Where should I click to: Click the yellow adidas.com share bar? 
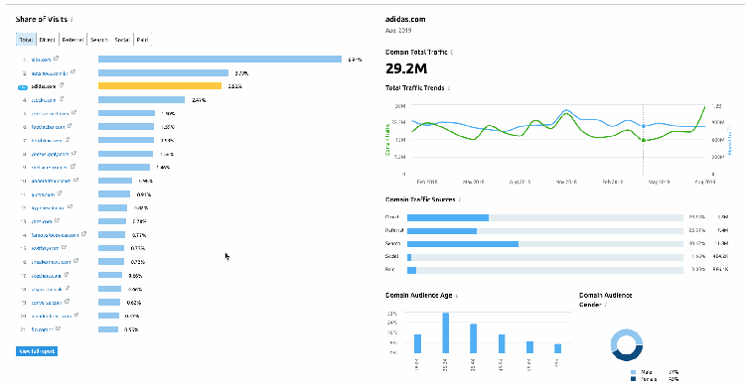click(x=160, y=86)
